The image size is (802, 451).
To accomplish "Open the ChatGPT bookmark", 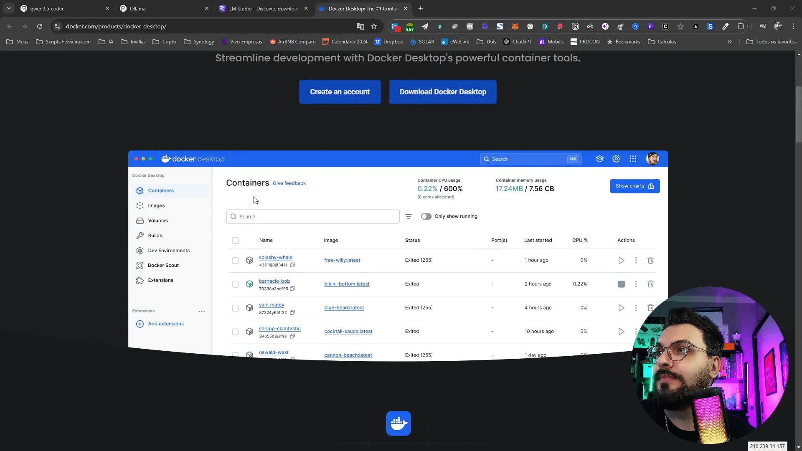I will pyautogui.click(x=518, y=42).
